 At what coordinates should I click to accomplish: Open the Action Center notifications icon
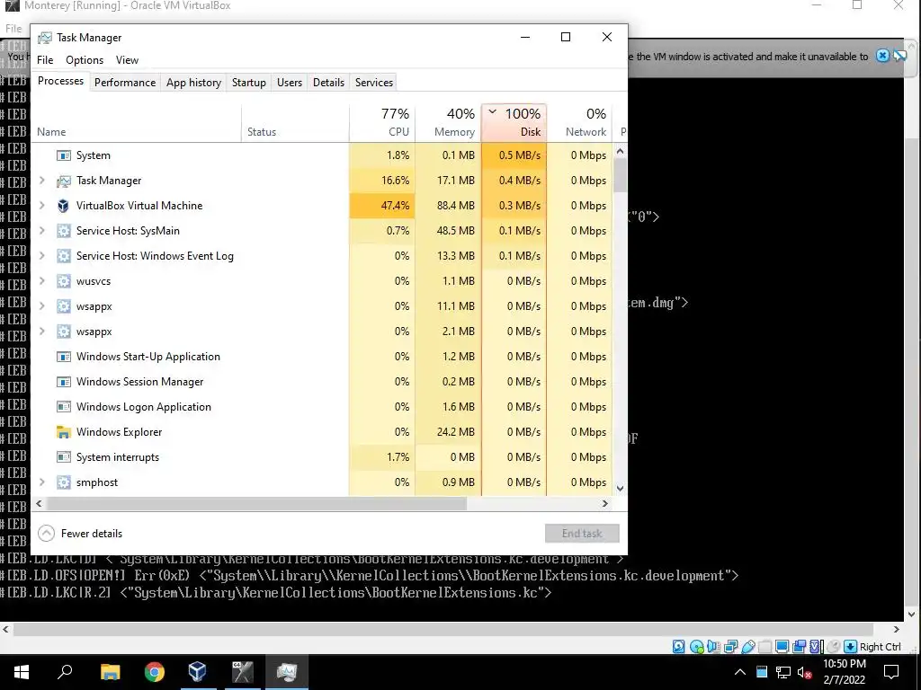coord(891,672)
